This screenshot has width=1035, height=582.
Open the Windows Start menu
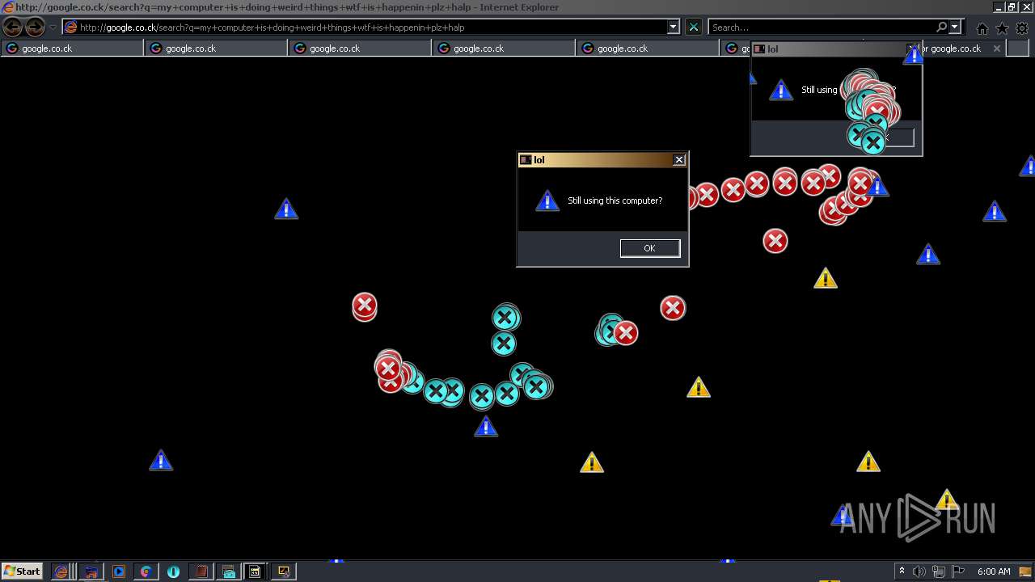pos(22,571)
